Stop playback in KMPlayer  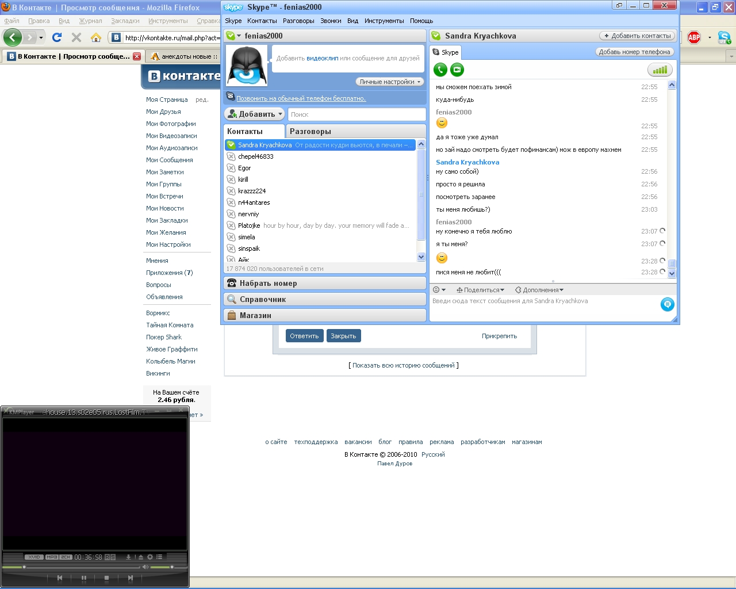tap(106, 577)
